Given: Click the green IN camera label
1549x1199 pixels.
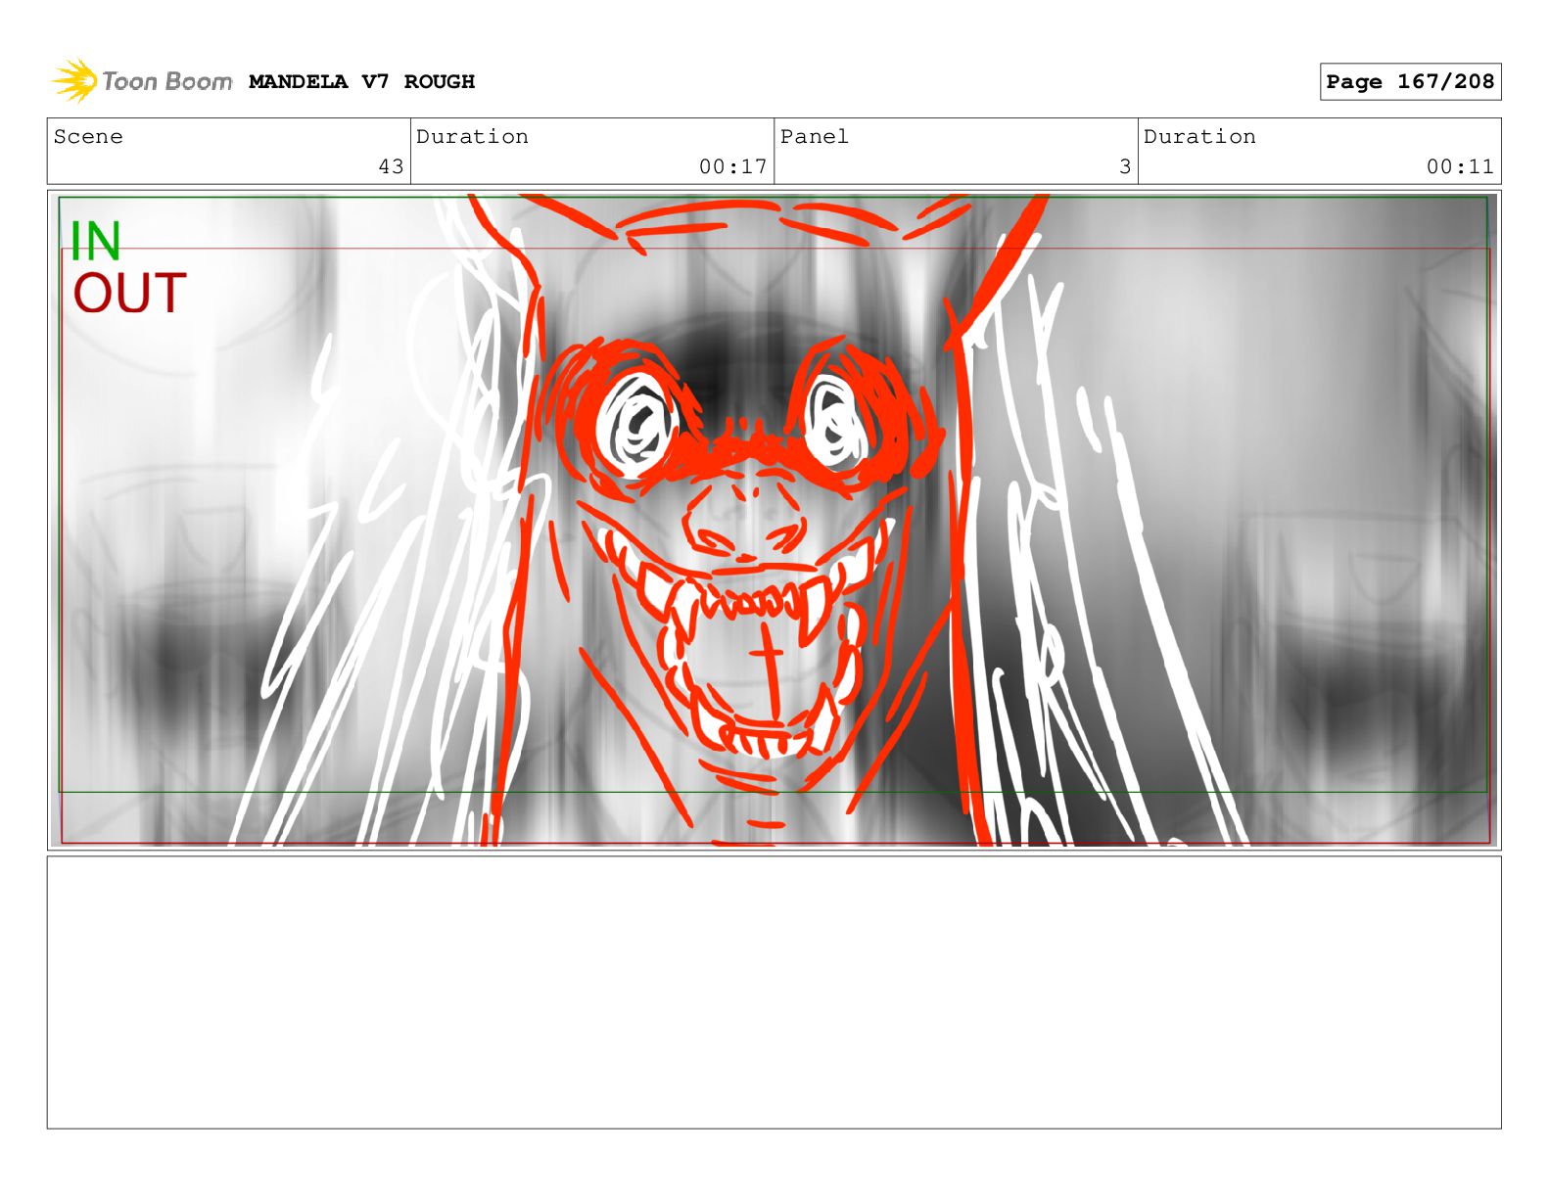Looking at the screenshot, I should (96, 241).
